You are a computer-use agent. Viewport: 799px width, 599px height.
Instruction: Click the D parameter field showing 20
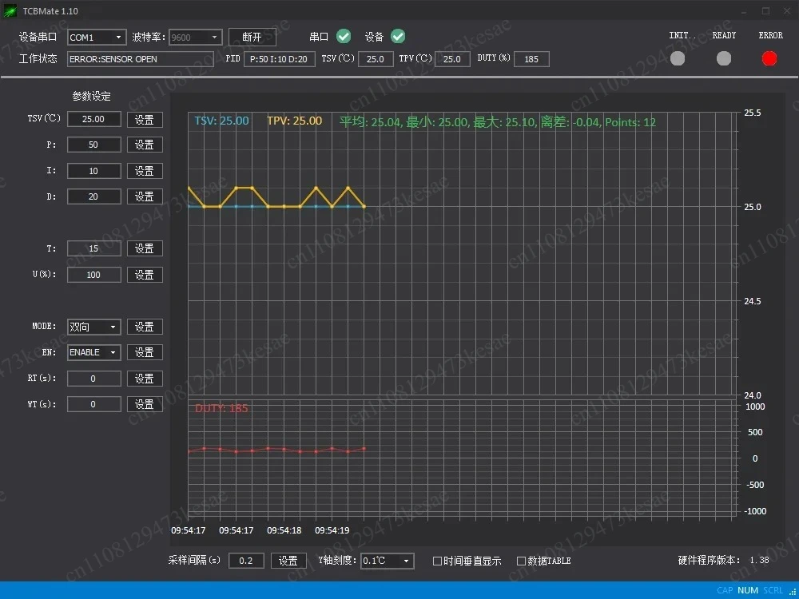pyautogui.click(x=93, y=196)
